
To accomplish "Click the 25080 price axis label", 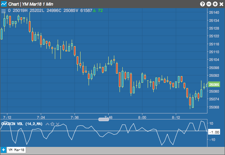I will pos(214,91).
